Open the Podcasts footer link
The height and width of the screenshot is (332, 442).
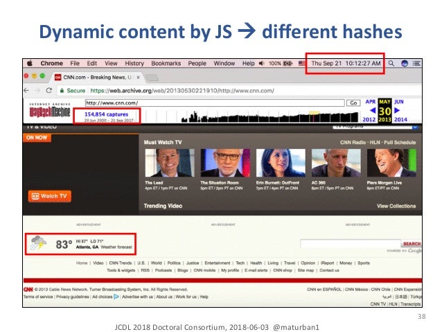(163, 270)
